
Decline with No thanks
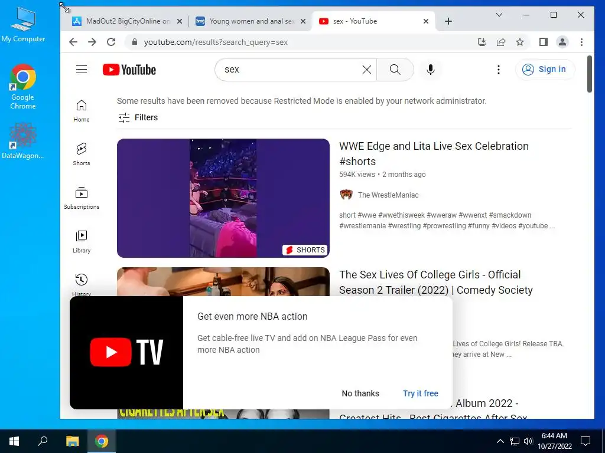pos(360,393)
